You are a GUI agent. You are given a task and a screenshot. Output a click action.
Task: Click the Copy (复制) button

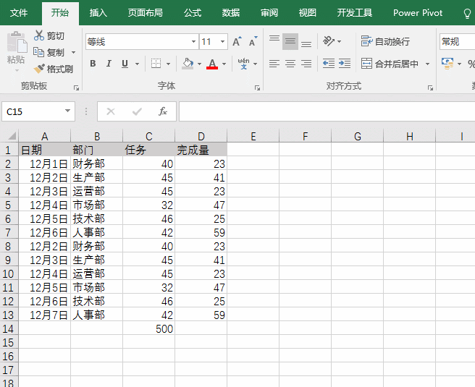pyautogui.click(x=49, y=52)
